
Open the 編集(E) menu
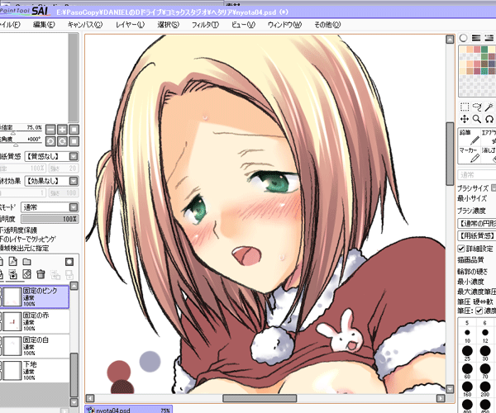click(44, 25)
